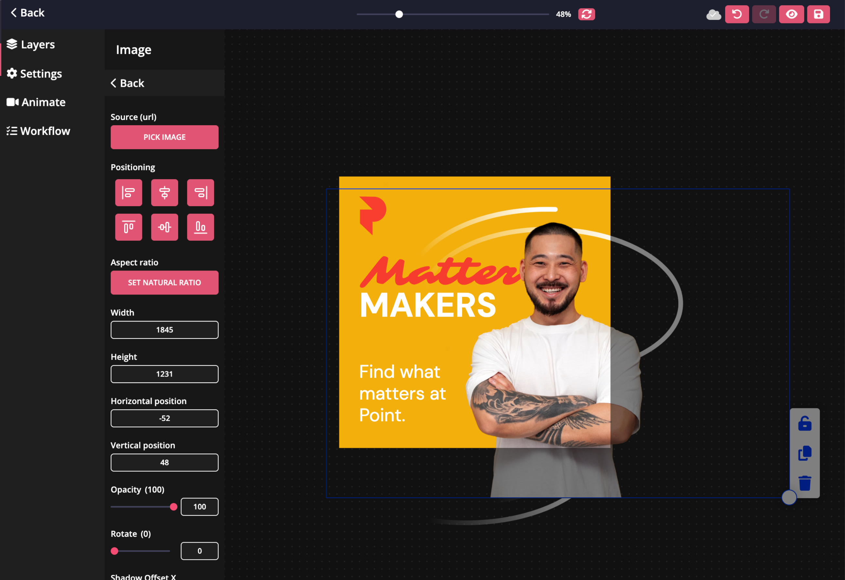Select 'Find what matters at Point.' text
This screenshot has height=580, width=845.
(402, 393)
